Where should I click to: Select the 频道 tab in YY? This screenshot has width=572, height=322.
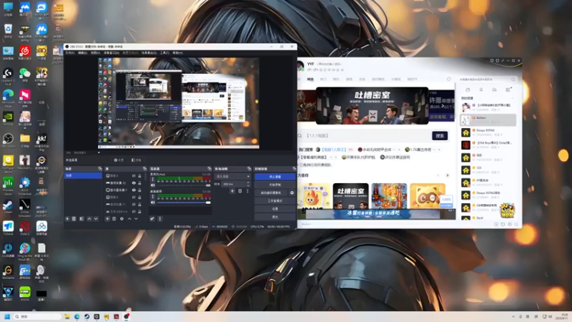tap(310, 79)
